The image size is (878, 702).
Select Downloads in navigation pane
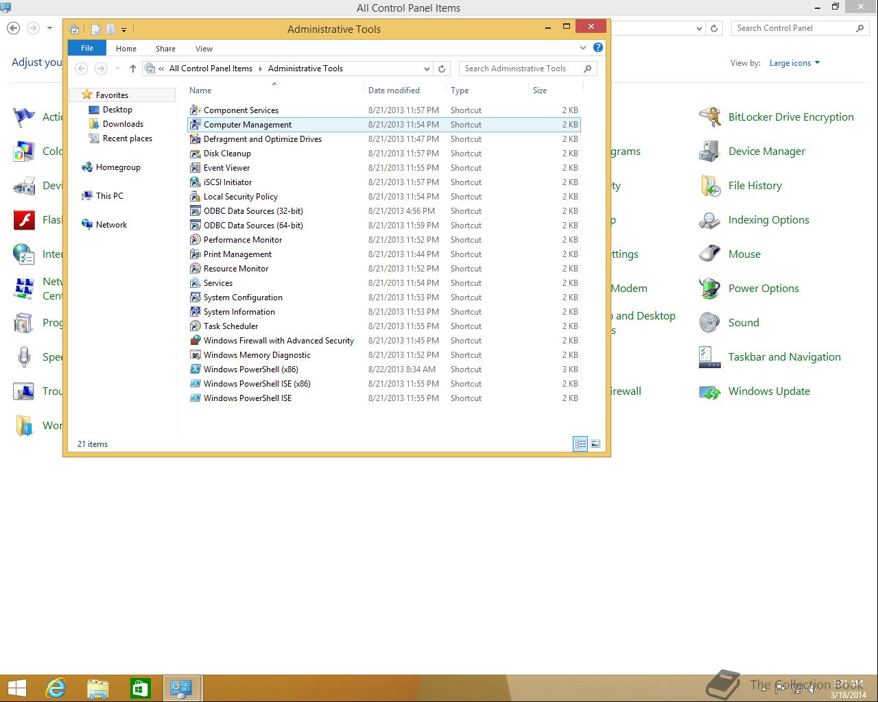(x=123, y=124)
